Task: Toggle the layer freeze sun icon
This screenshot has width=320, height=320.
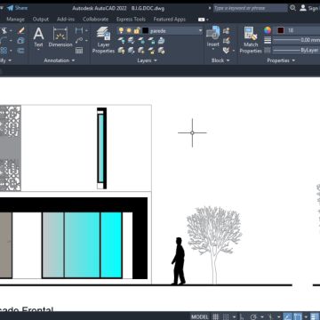Action: click(129, 30)
